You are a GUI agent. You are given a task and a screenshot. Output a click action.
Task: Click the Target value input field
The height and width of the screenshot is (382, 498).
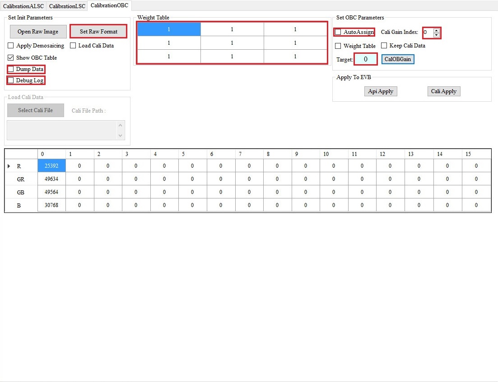coord(365,59)
